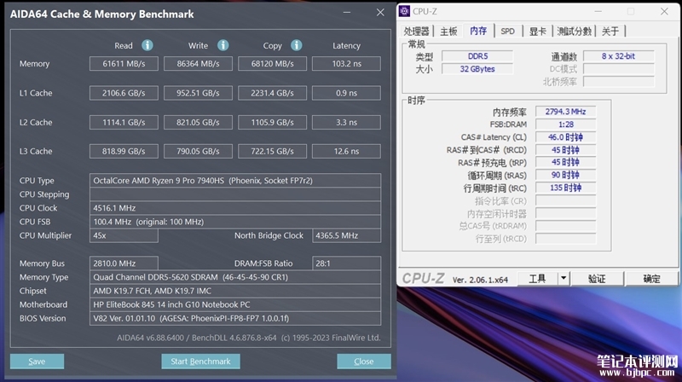Switch to the 主板 tab in CPU-Z
Image resolution: width=682 pixels, height=382 pixels.
pyautogui.click(x=448, y=31)
